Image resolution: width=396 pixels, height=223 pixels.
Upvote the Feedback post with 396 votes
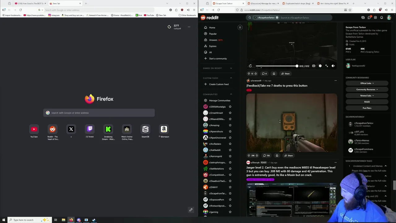pyautogui.click(x=249, y=155)
